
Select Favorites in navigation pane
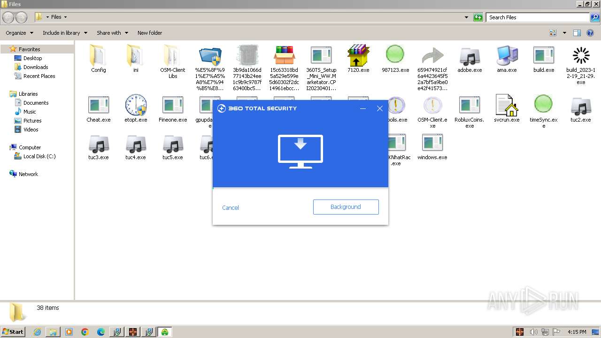coord(29,49)
